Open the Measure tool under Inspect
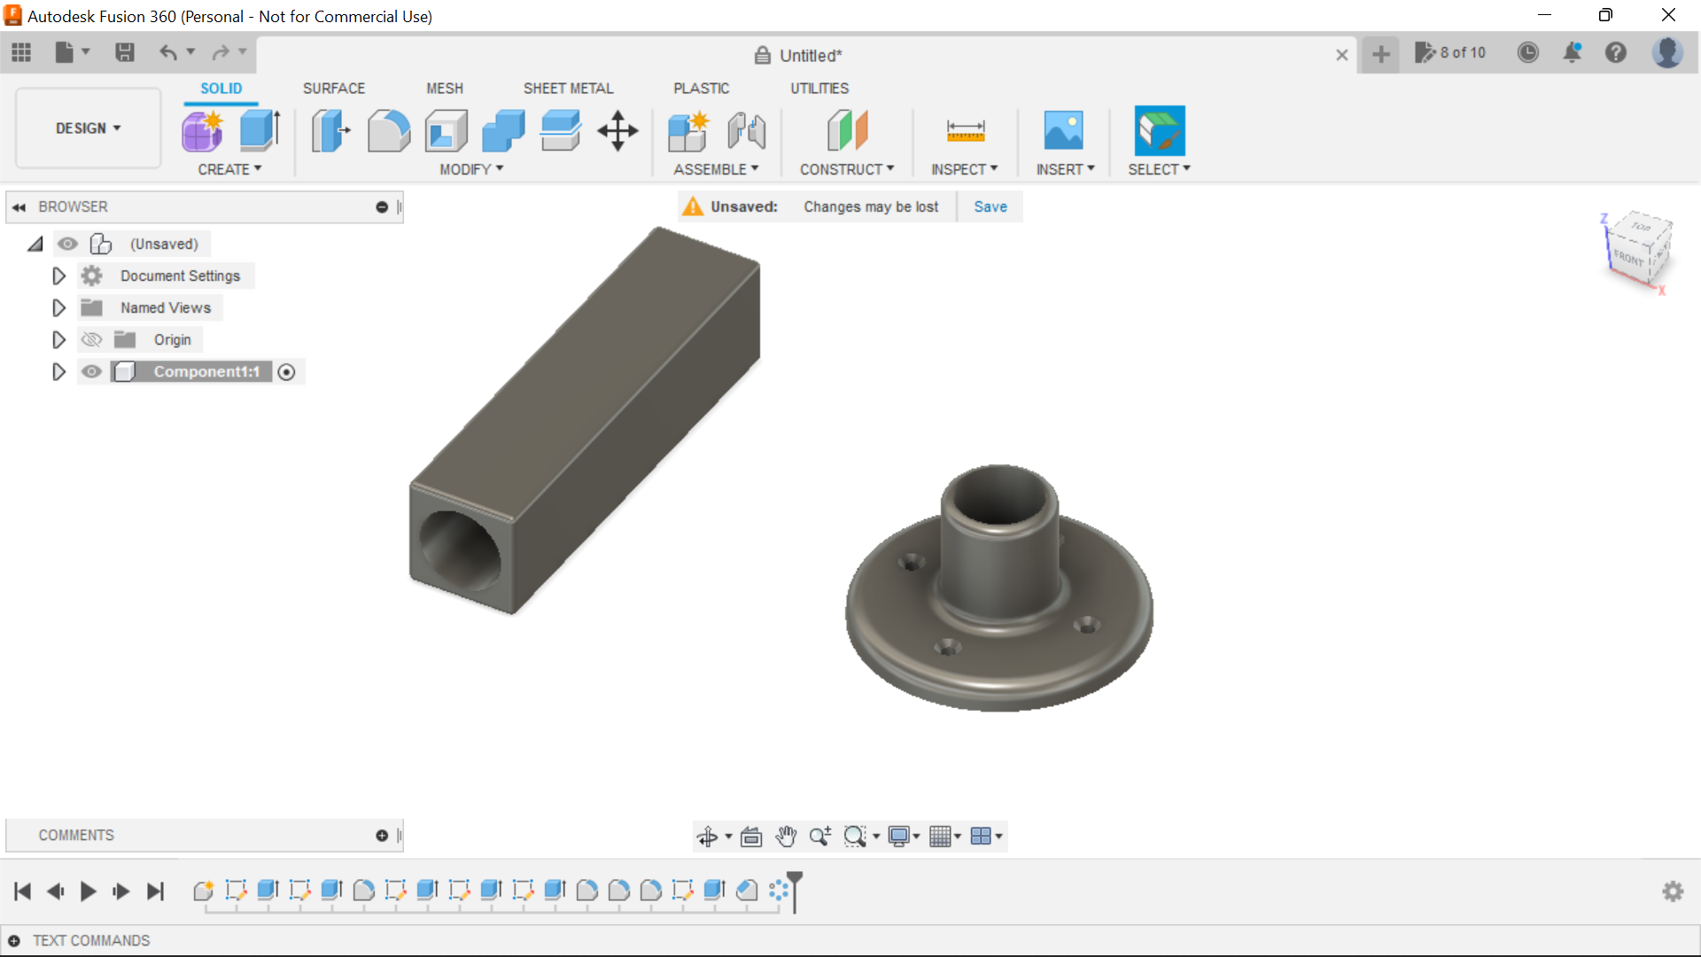The width and height of the screenshot is (1701, 957). tap(965, 130)
